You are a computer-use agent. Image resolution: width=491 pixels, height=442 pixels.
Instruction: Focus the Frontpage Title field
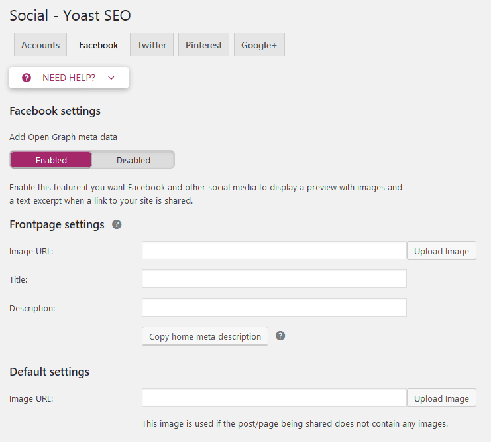(x=274, y=279)
